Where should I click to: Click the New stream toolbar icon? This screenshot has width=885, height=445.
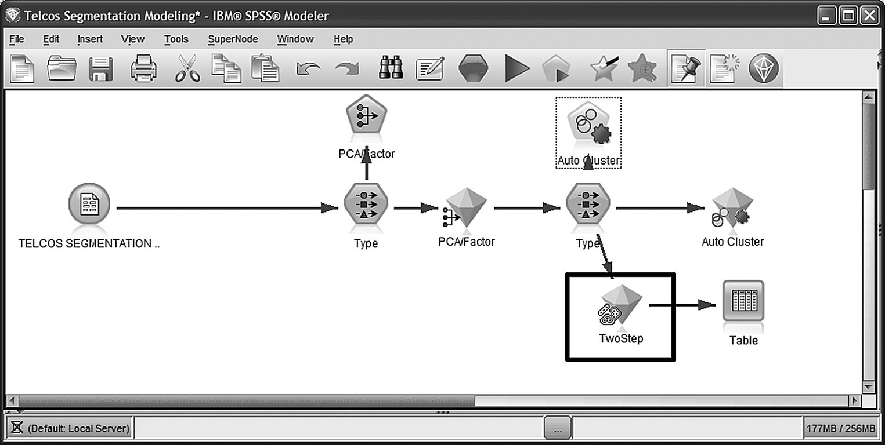pyautogui.click(x=23, y=69)
